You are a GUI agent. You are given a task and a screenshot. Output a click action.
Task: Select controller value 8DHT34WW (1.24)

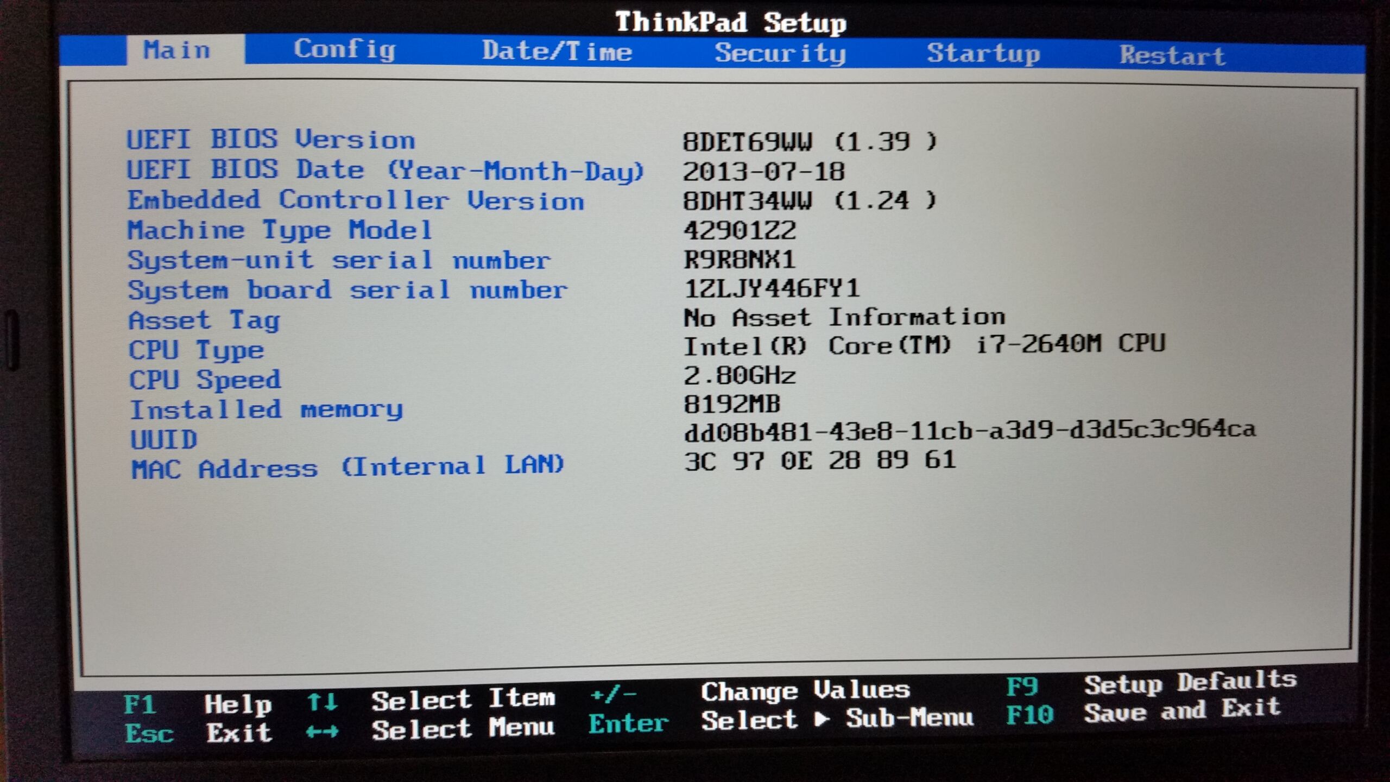click(x=810, y=201)
